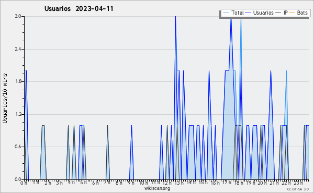Click the y-axis label 'Usuarios/10 mins'
Screen dimensions: 314x193
(x=5, y=98)
